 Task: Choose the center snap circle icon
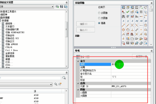tap(146, 25)
